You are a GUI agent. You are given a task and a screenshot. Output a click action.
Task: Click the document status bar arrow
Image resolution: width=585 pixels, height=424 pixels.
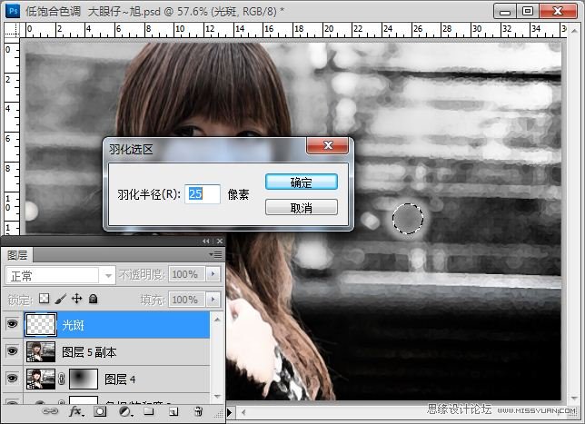click(x=229, y=412)
